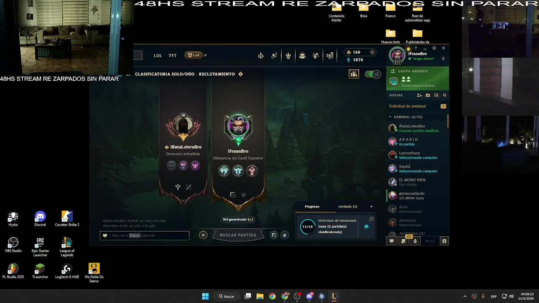539x303 pixels.
Task: Click the taskbar Buscar search box
Action: [x=227, y=296]
